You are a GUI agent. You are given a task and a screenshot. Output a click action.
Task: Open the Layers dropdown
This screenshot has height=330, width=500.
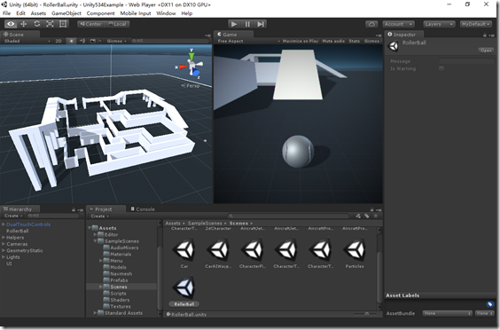coord(439,24)
